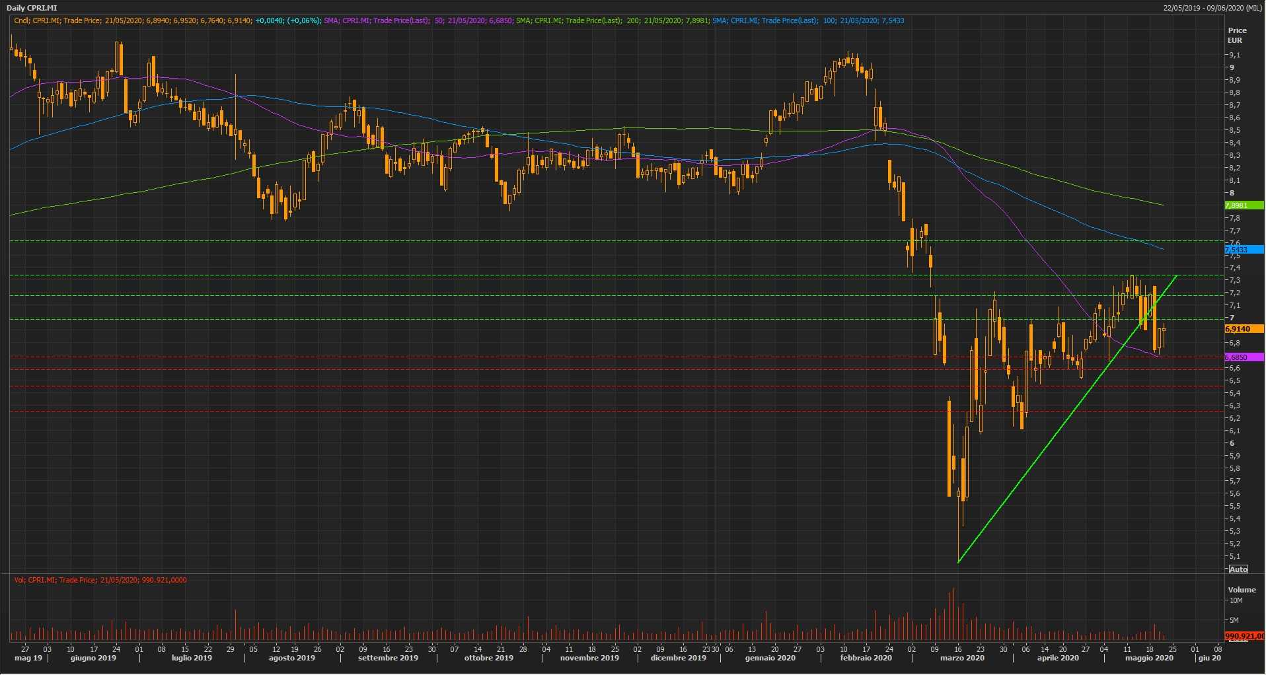Click the green 7,8981 SMA price tag
This screenshot has width=1266, height=675.
pyautogui.click(x=1244, y=205)
